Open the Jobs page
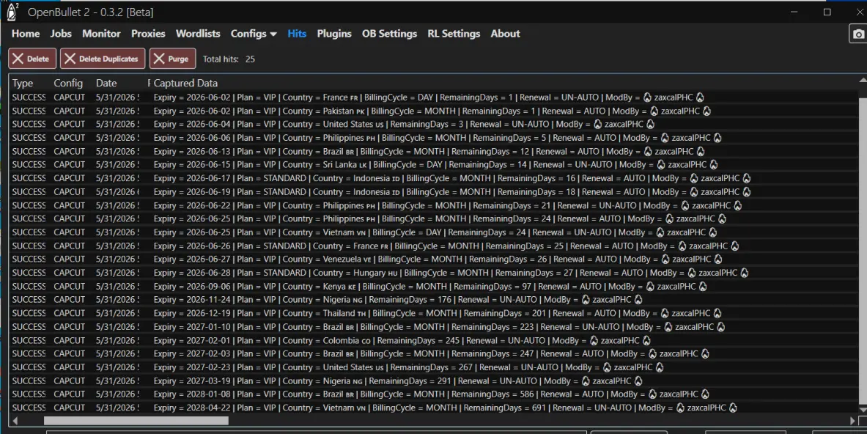Image resolution: width=867 pixels, height=434 pixels. click(61, 34)
